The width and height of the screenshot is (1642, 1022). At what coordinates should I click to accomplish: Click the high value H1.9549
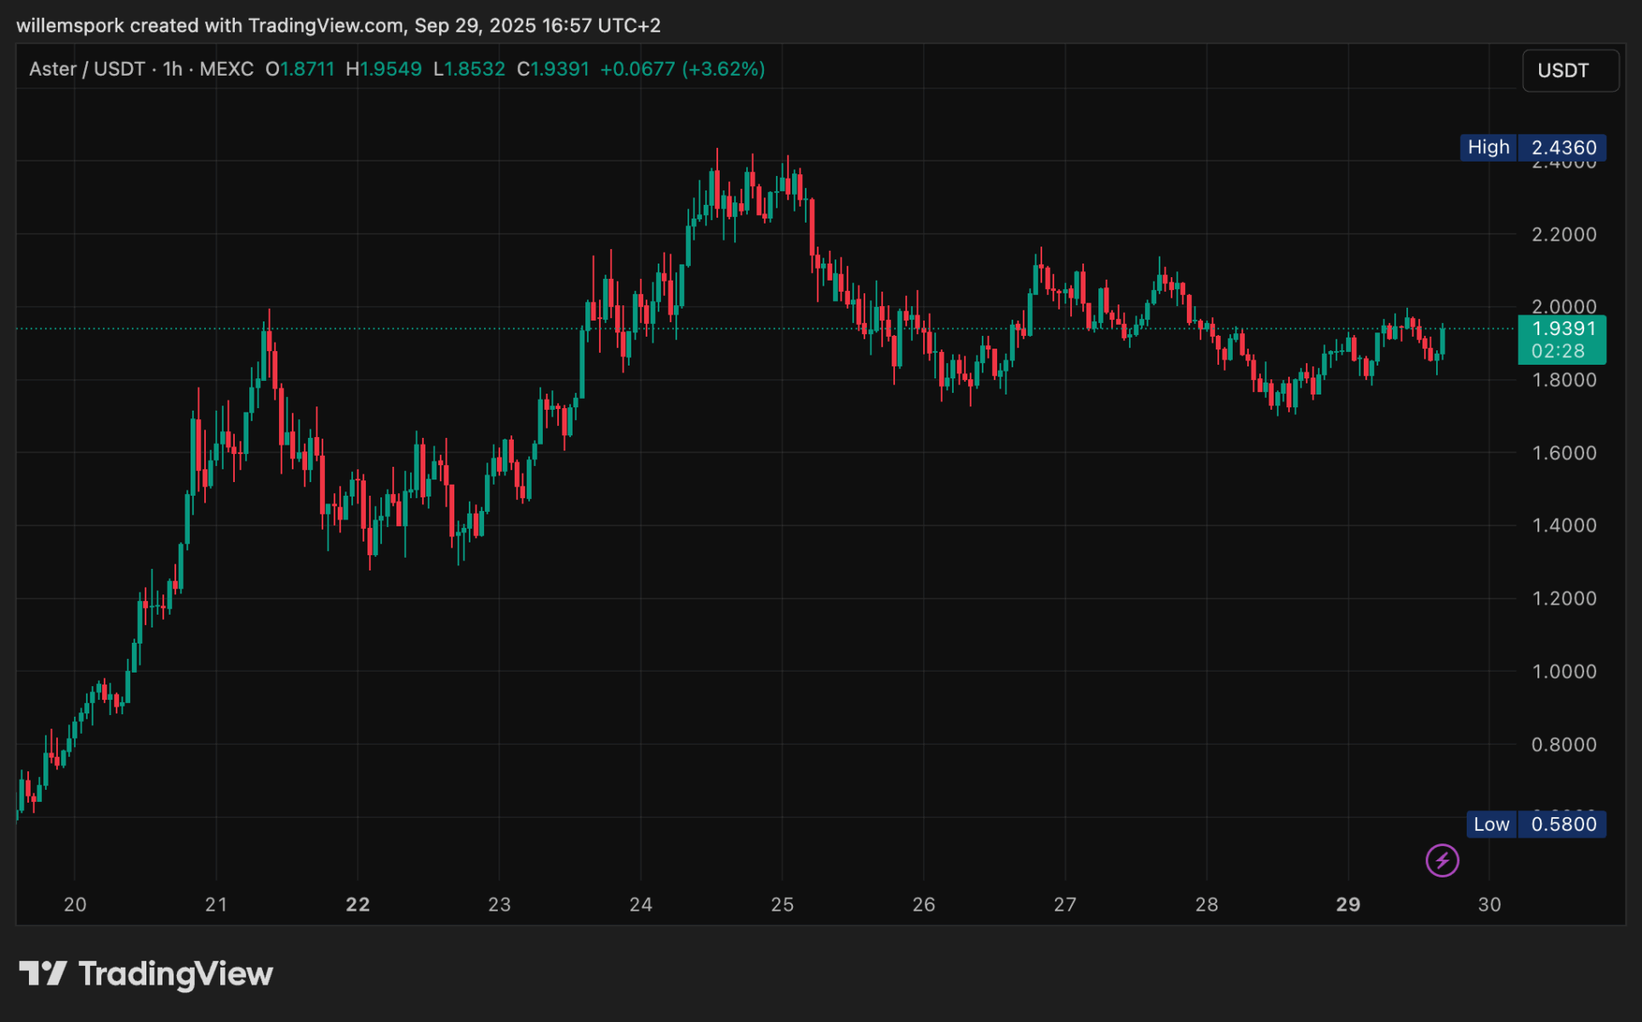[384, 69]
